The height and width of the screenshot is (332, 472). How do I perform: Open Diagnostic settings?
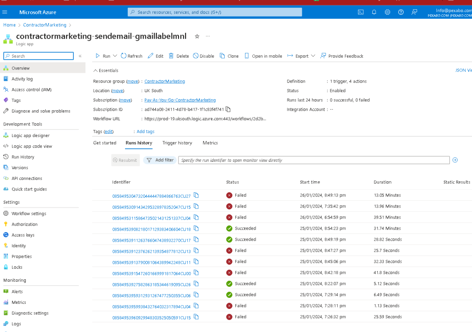tap(30, 313)
